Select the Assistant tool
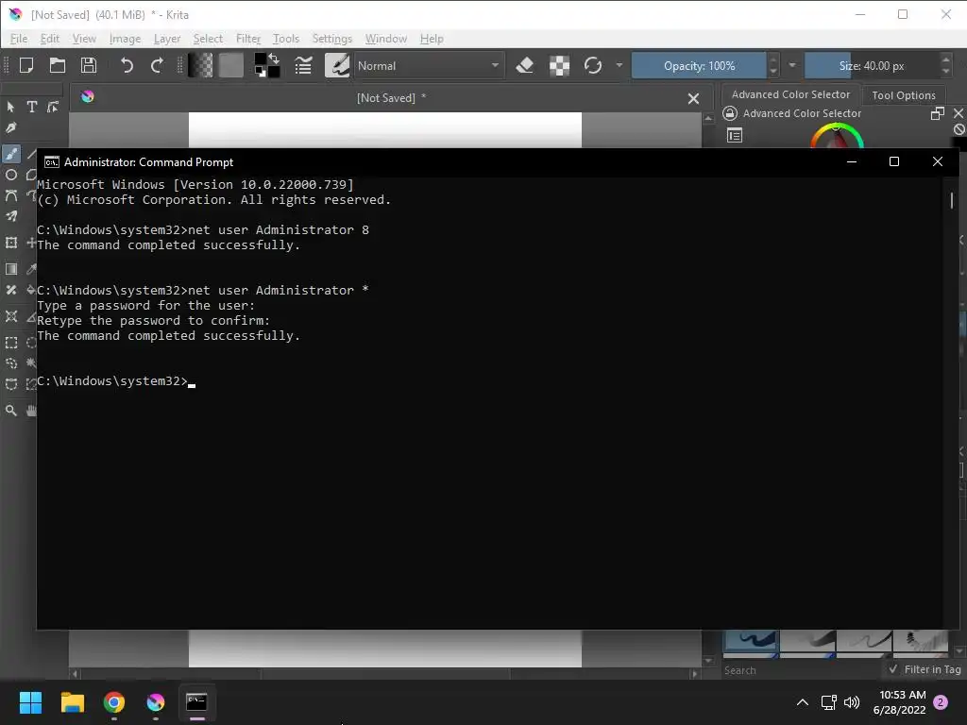This screenshot has width=967, height=725. point(11,316)
